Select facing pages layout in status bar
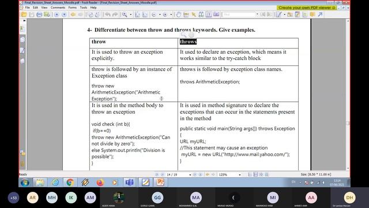The height and width of the screenshot is (208, 369). point(261,174)
